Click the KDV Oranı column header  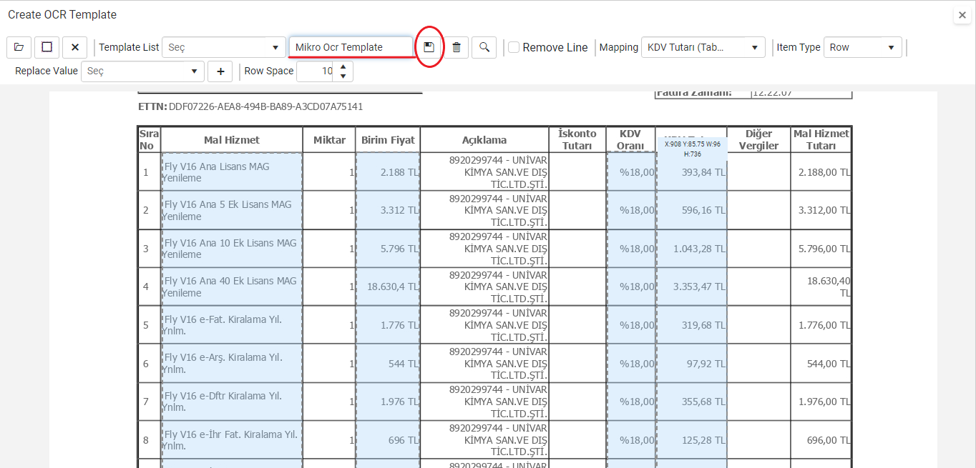(630, 140)
